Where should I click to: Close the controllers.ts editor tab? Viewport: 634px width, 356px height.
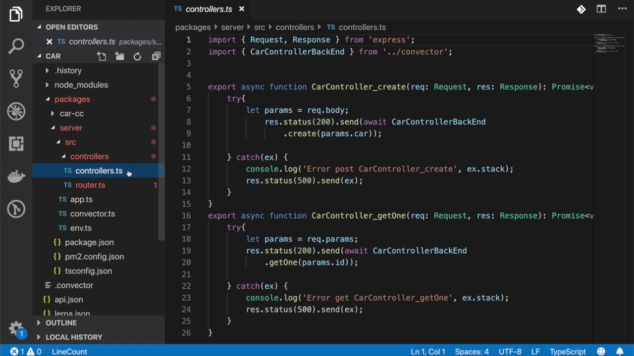(242, 9)
